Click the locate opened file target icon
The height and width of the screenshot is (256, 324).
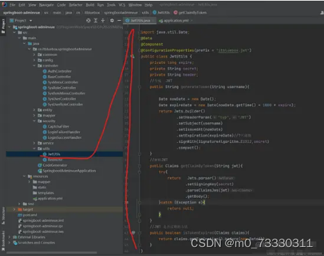(x=88, y=21)
